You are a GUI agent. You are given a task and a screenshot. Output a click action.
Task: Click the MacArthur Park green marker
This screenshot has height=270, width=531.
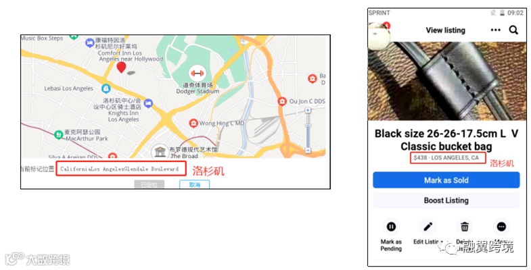click(x=59, y=134)
